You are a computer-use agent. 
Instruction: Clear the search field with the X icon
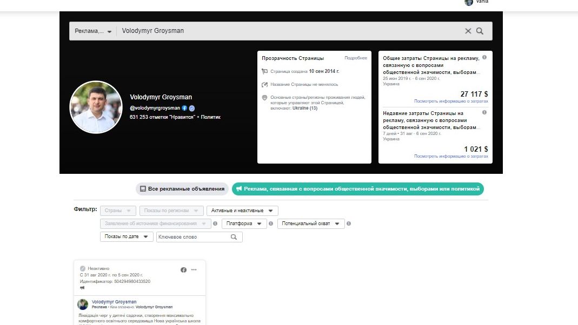pyautogui.click(x=468, y=31)
